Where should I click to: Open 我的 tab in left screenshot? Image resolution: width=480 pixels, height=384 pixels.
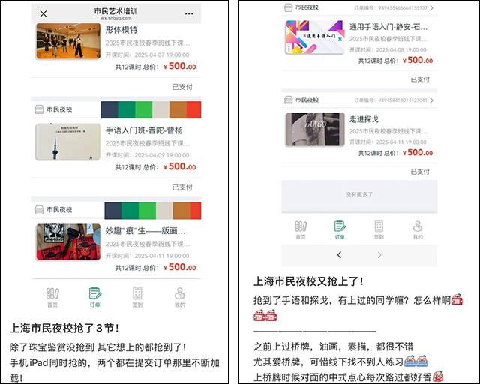[x=180, y=297]
